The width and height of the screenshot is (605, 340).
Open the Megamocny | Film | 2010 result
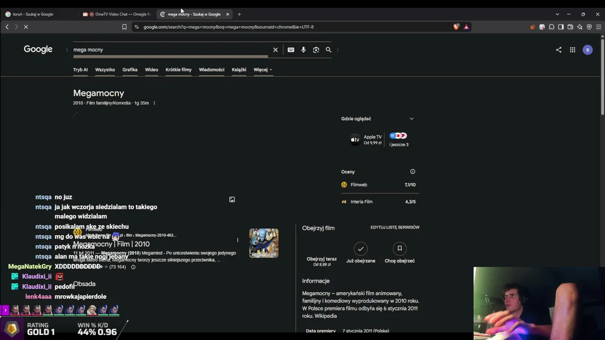click(x=112, y=244)
